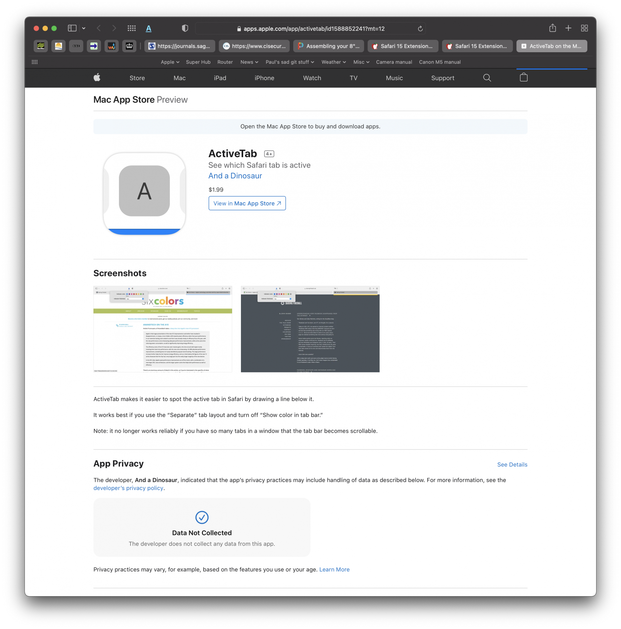The height and width of the screenshot is (629, 621).
Task: Open the And a Dinosaur developer link
Action: click(235, 176)
